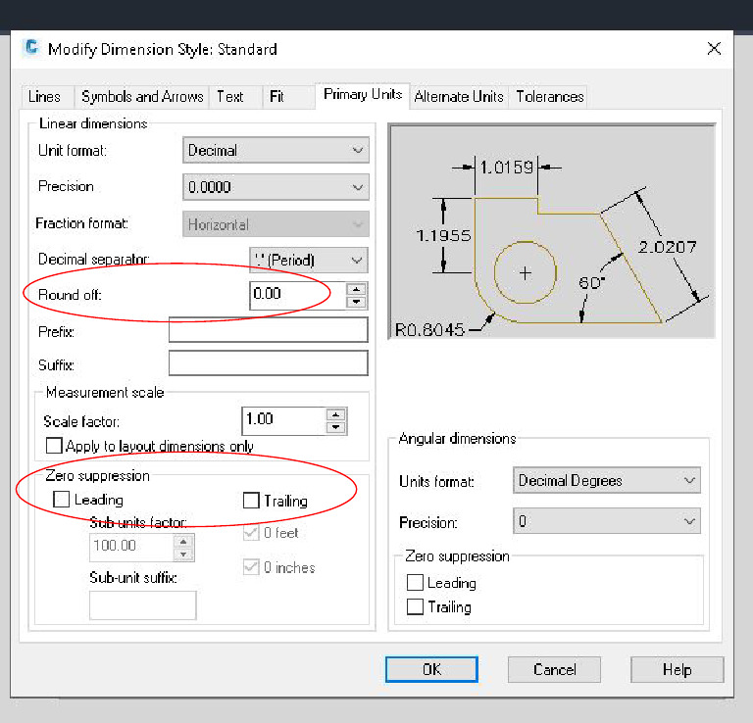The height and width of the screenshot is (723, 753).
Task: Open the Decimal separator dropdown
Action: coord(309,261)
